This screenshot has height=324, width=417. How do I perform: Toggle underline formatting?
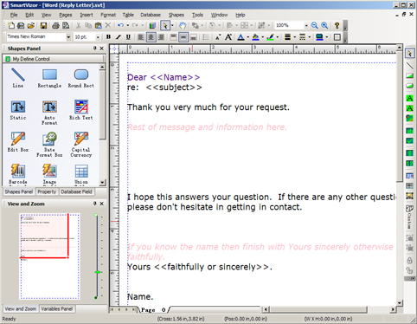coord(128,37)
